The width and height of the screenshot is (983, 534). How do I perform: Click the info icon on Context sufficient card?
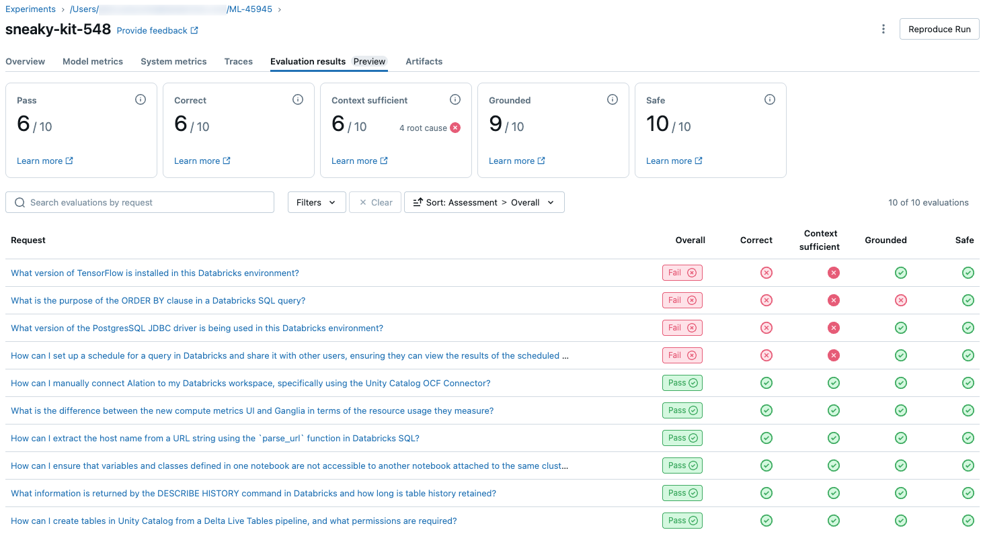click(455, 99)
